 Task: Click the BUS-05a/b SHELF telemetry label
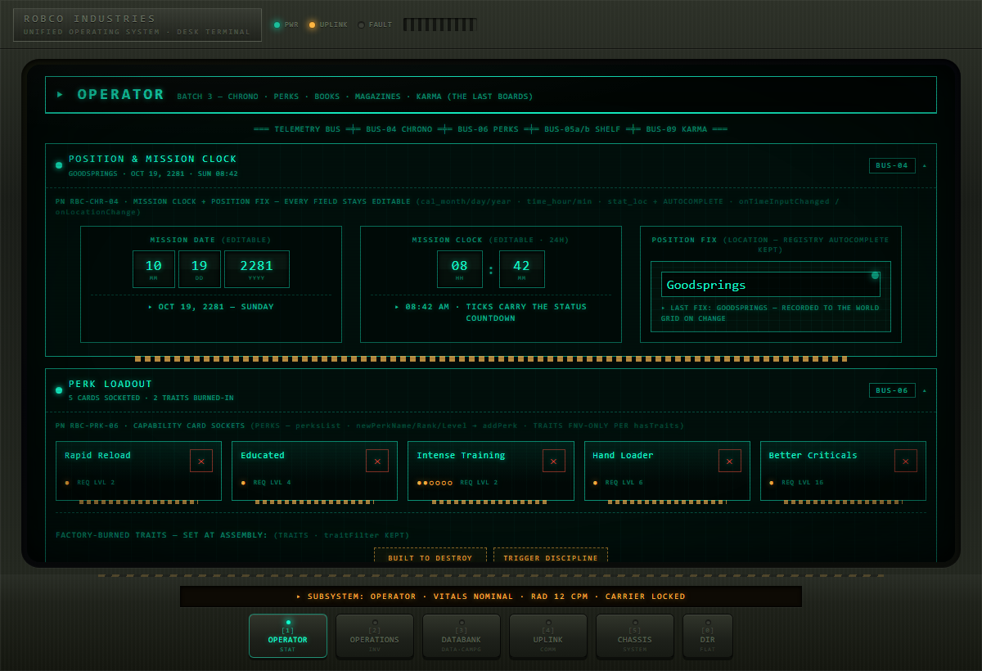point(583,129)
